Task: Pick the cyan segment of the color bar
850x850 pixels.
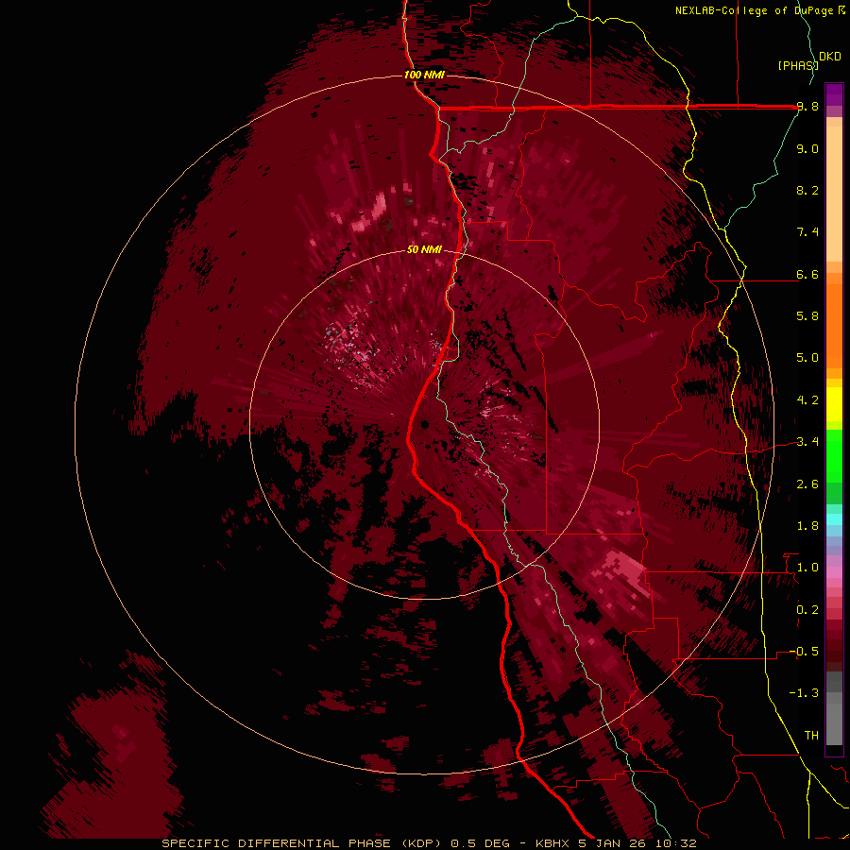Action: pyautogui.click(x=834, y=519)
